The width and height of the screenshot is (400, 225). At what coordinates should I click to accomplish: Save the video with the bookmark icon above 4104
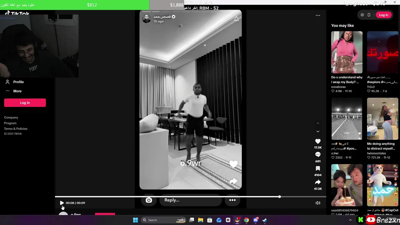point(318,168)
